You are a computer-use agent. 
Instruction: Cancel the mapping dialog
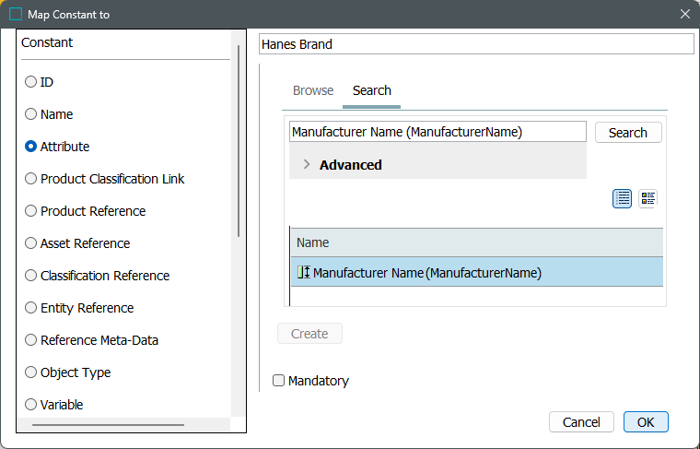tap(581, 422)
